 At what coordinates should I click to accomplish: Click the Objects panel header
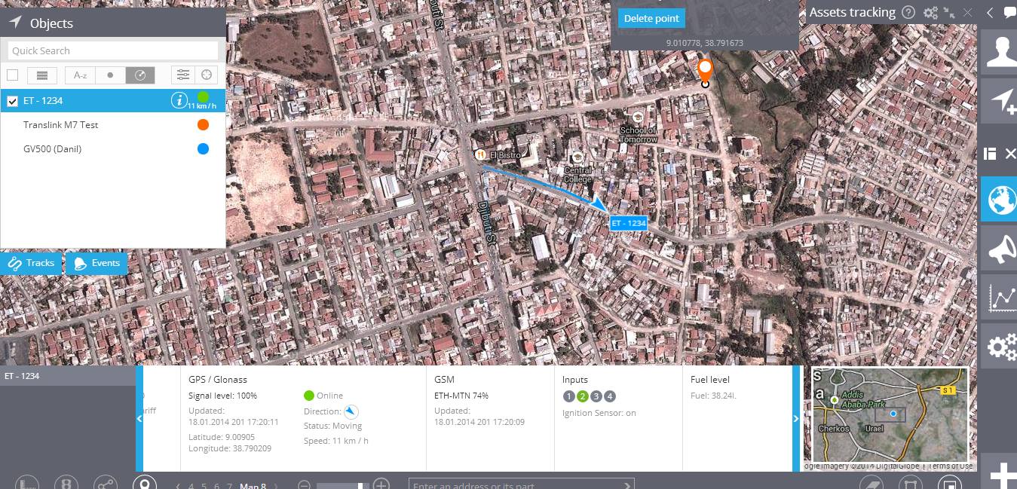tap(113, 23)
